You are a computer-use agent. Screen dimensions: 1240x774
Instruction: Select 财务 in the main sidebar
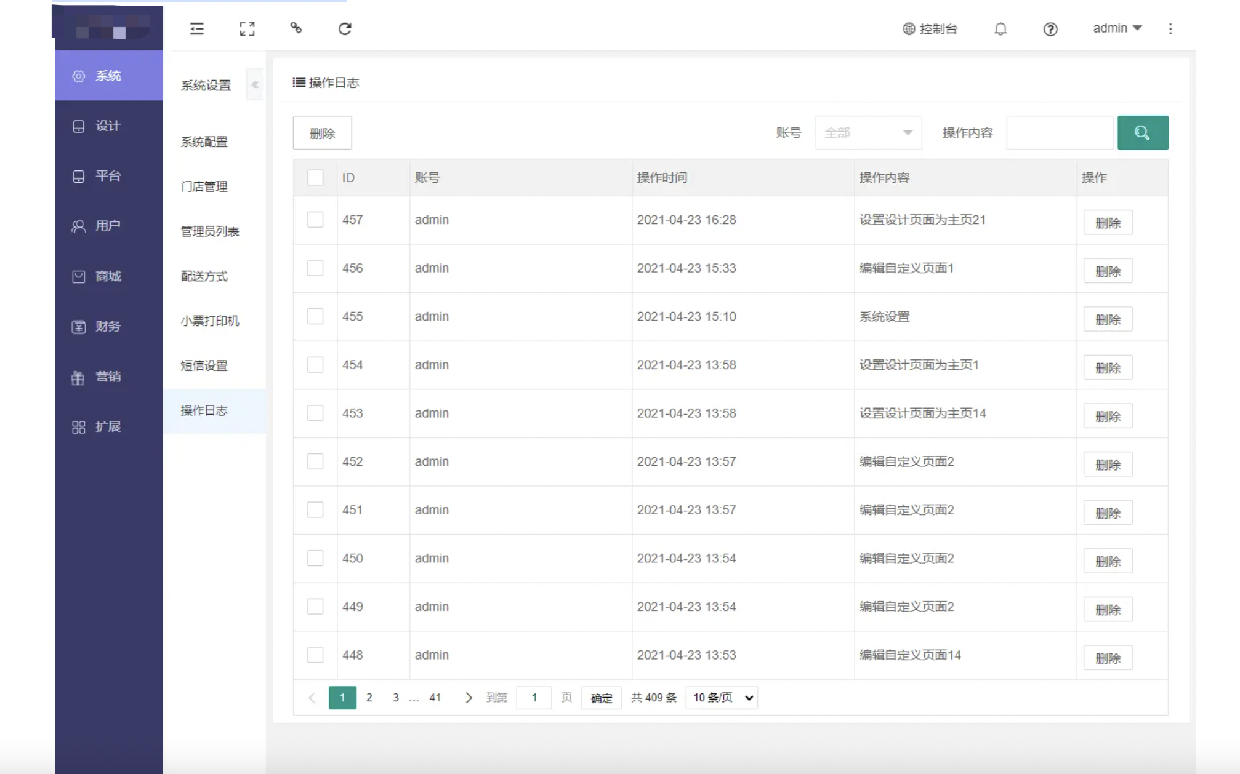tap(109, 326)
